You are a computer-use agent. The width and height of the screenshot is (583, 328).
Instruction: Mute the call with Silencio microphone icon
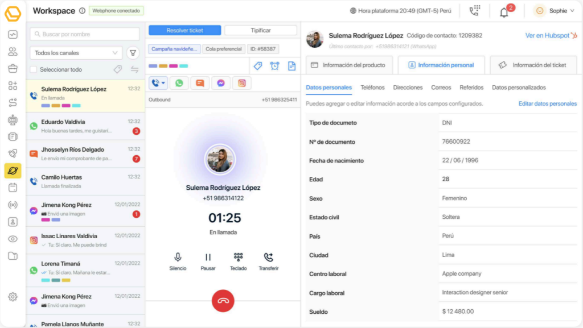(x=178, y=258)
